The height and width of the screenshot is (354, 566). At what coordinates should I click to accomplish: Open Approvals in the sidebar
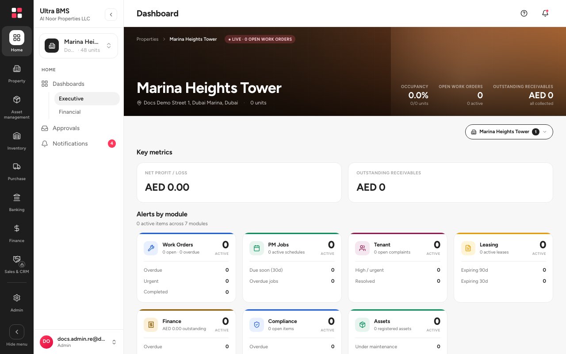tap(78, 128)
